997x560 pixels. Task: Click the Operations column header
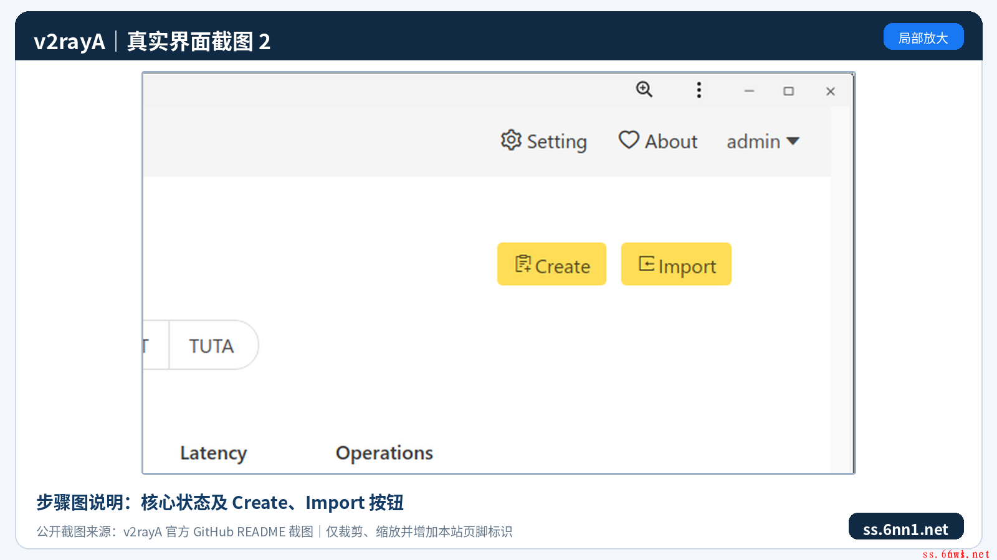[x=384, y=453]
